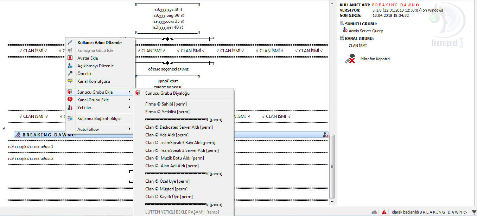Click the pencil icon beside Kullanıcı Adını Düzenle
The width and height of the screenshot is (477, 216).
(x=70, y=43)
